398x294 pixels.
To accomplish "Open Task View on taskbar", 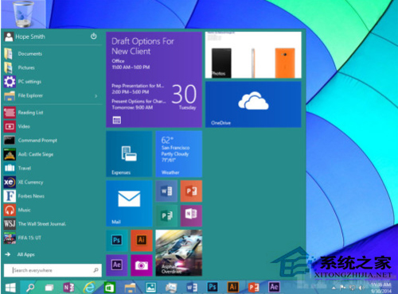I will (x=49, y=288).
